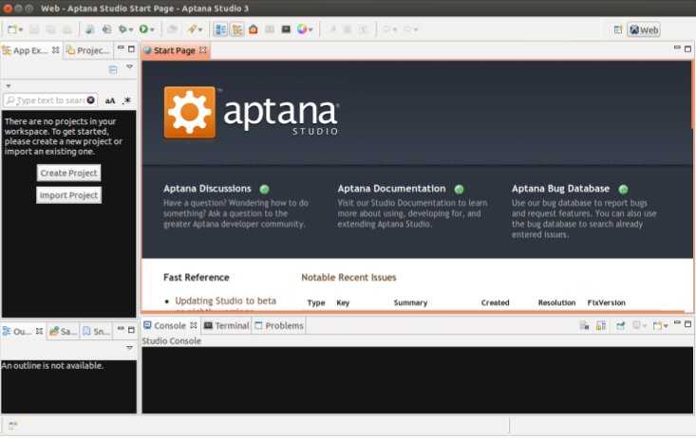Switch to the Problems tab
The width and height of the screenshot is (696, 438).
[x=279, y=325]
